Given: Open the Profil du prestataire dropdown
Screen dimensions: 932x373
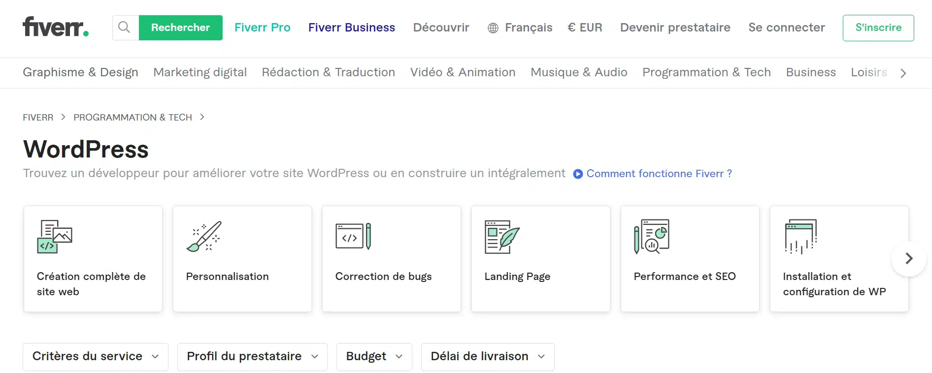Looking at the screenshot, I should (x=252, y=357).
